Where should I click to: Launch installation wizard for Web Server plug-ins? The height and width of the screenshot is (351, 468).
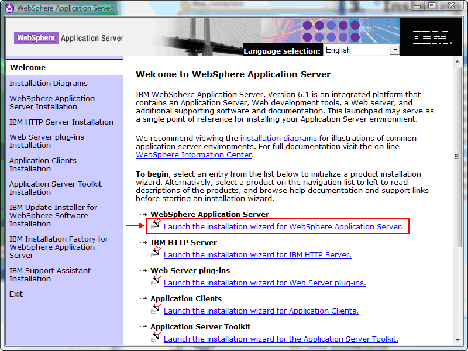(265, 283)
